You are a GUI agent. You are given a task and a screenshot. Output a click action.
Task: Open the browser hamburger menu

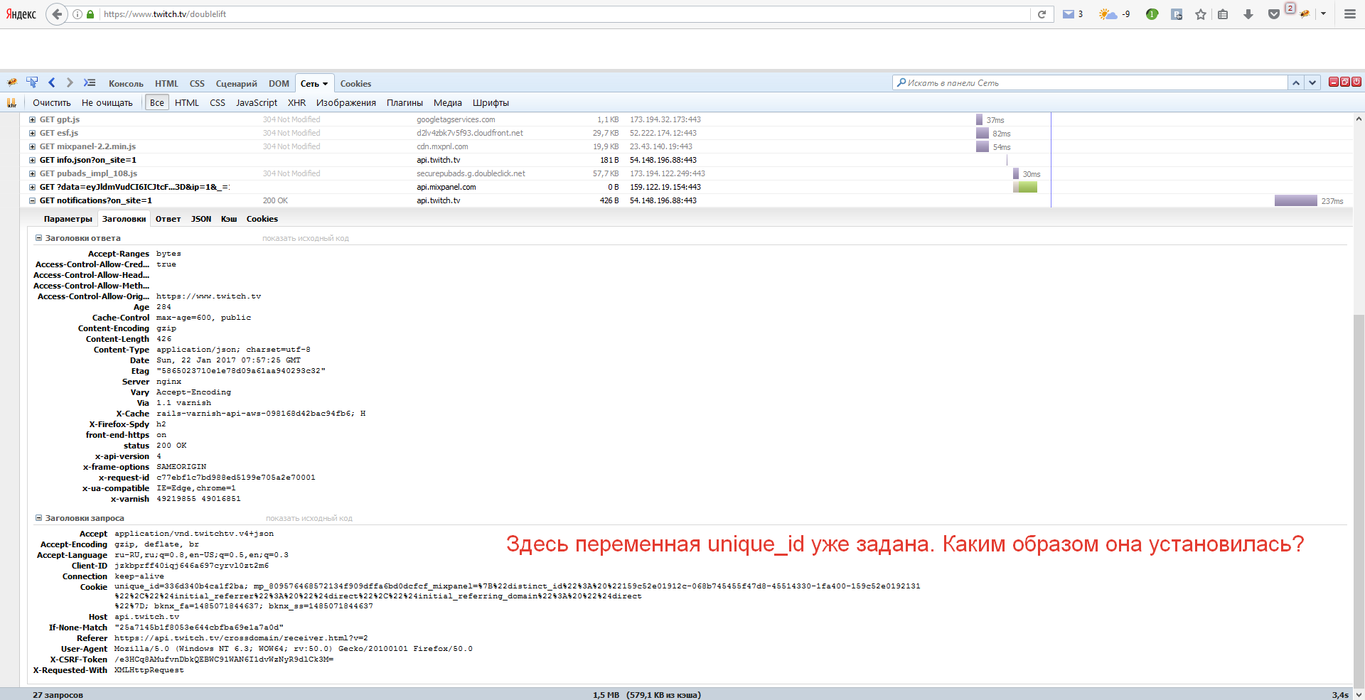1349,14
